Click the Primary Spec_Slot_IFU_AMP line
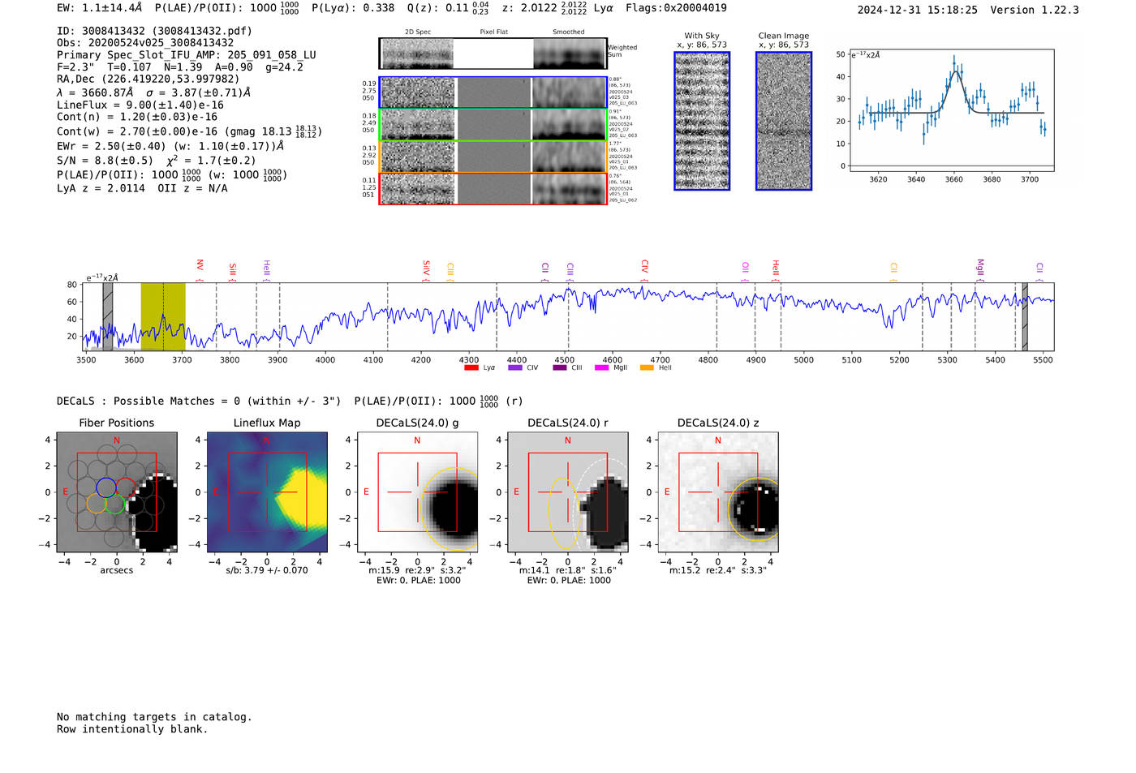1136x773 pixels. pyautogui.click(x=187, y=55)
